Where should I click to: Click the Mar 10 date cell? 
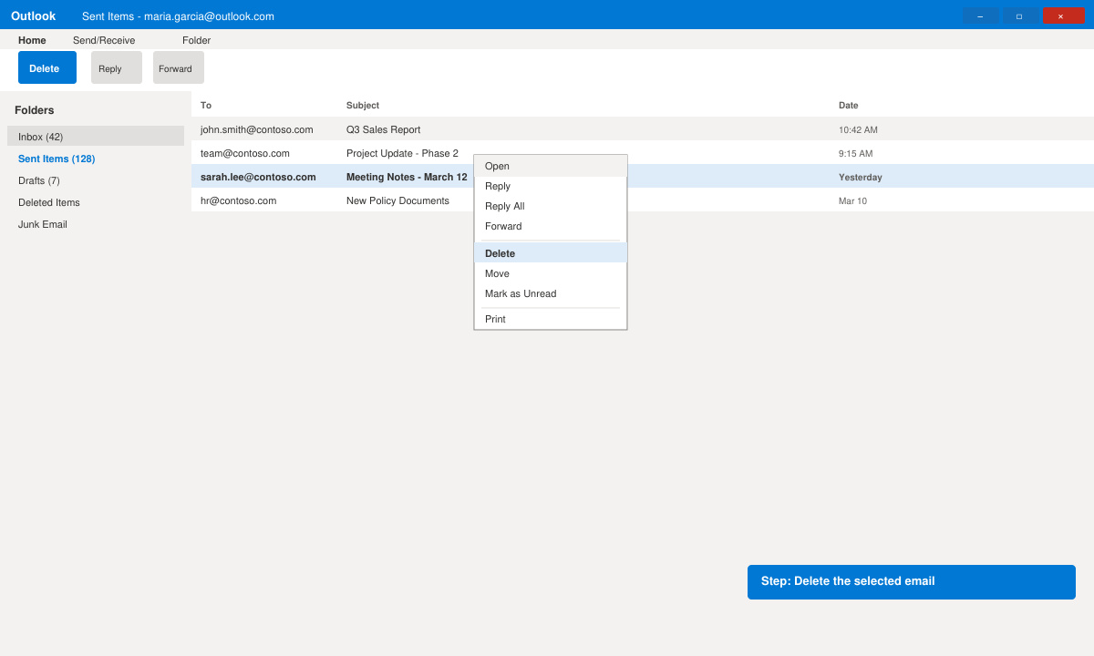(x=852, y=201)
